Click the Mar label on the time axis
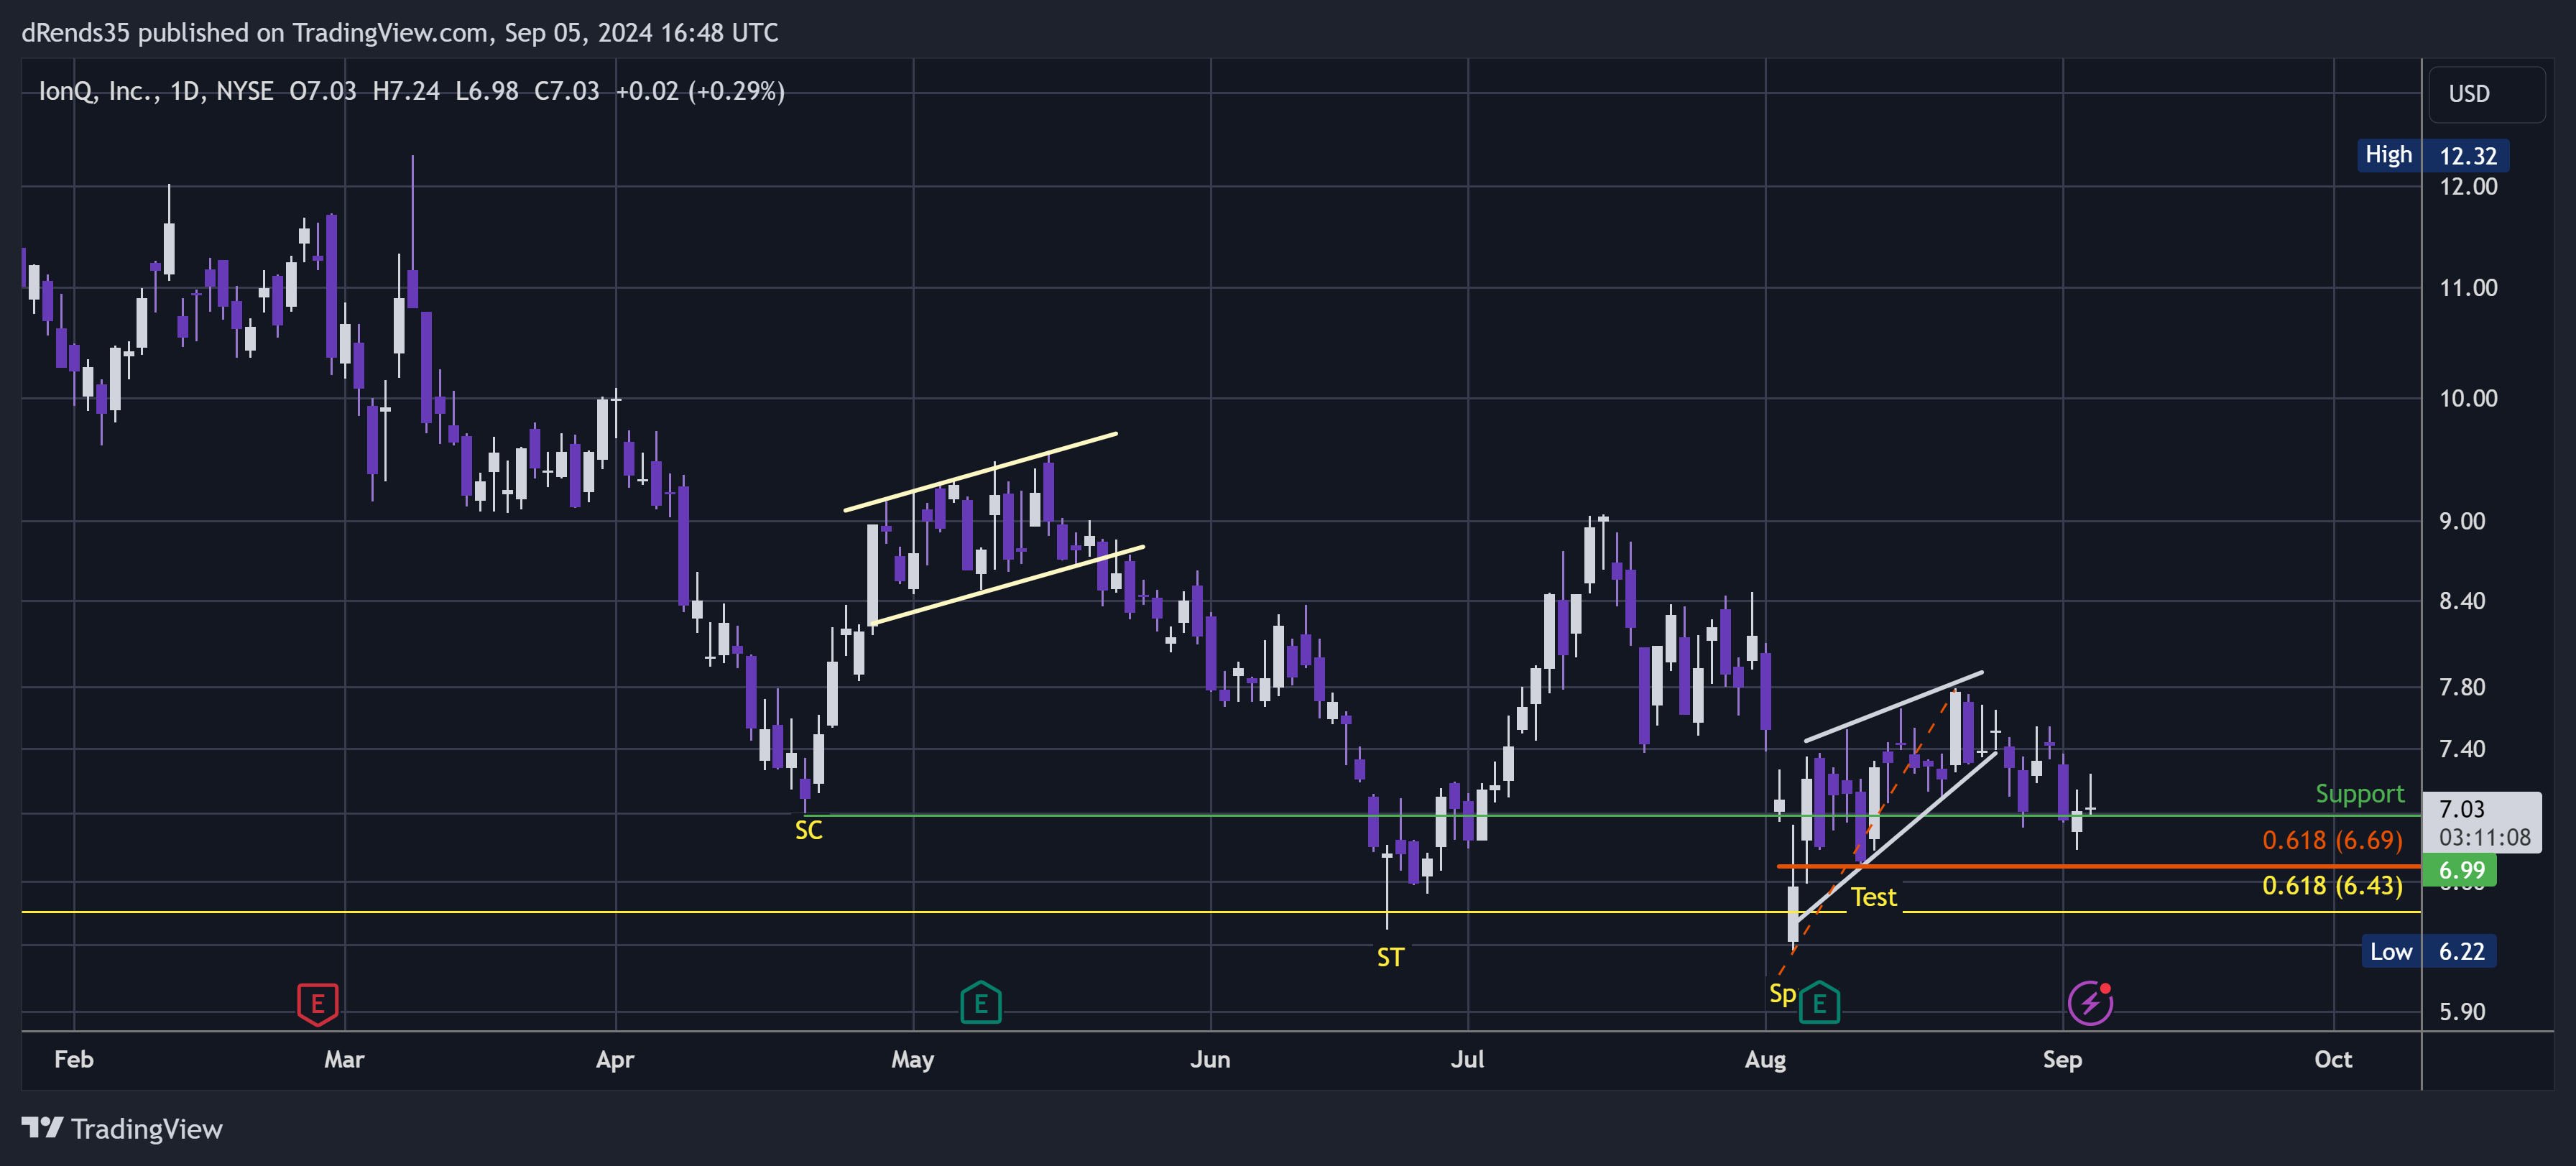This screenshot has height=1166, width=2576. (x=344, y=1060)
